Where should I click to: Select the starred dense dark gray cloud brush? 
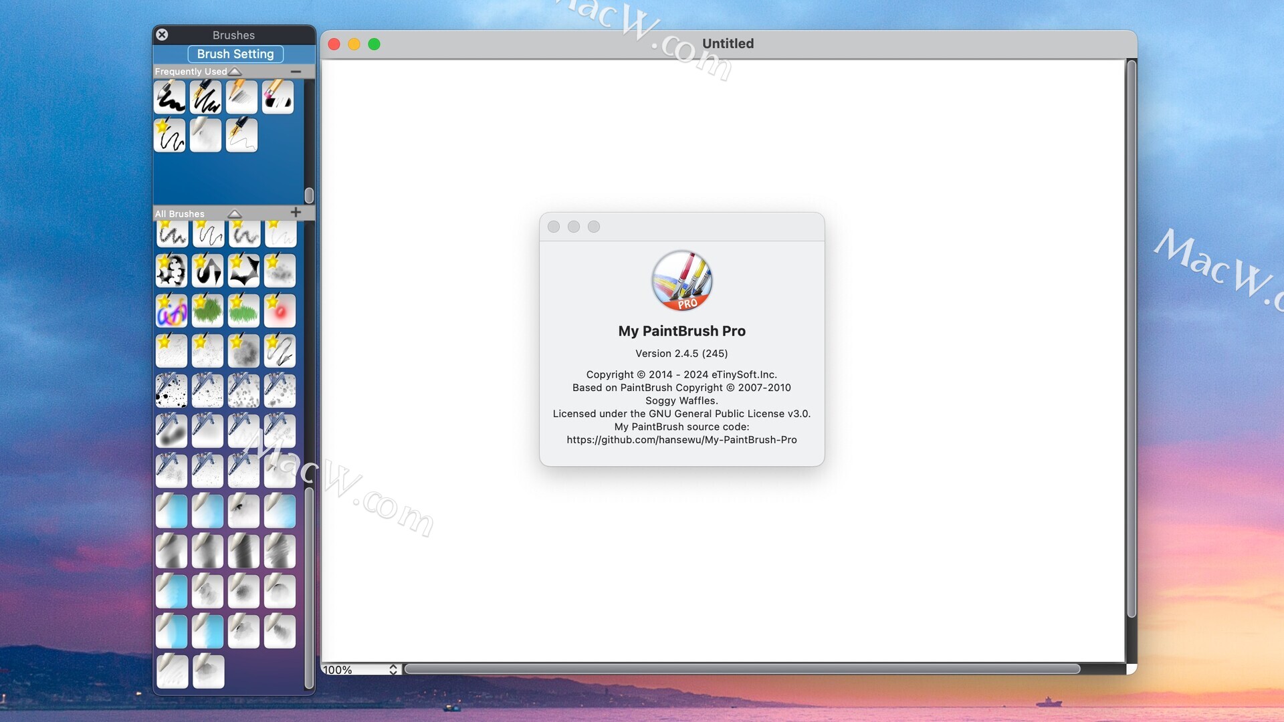244,351
